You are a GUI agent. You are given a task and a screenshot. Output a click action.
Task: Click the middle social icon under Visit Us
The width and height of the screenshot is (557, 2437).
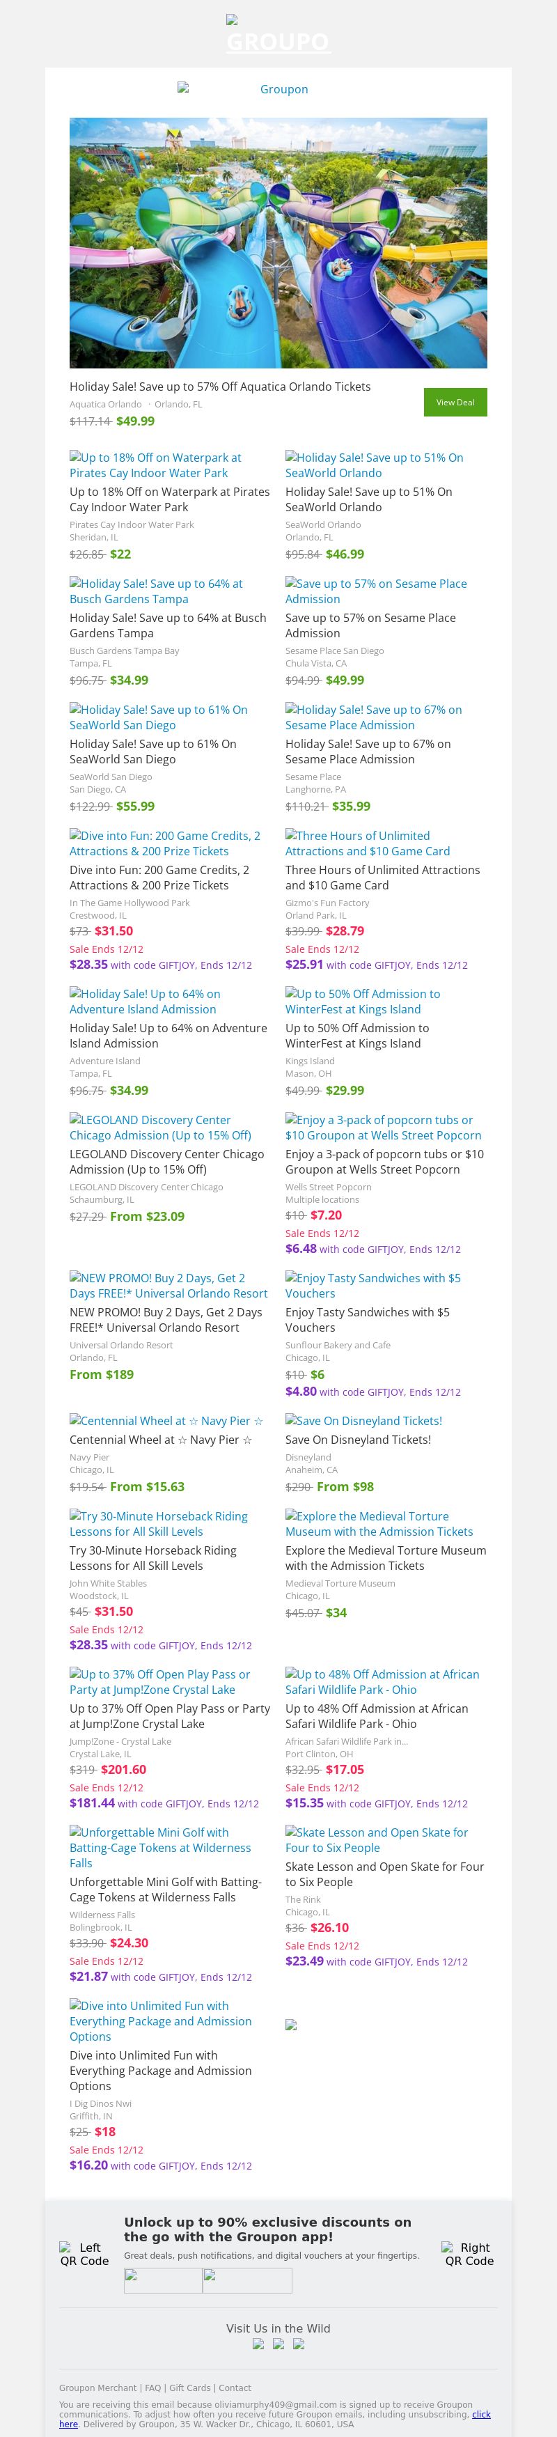[278, 2344]
